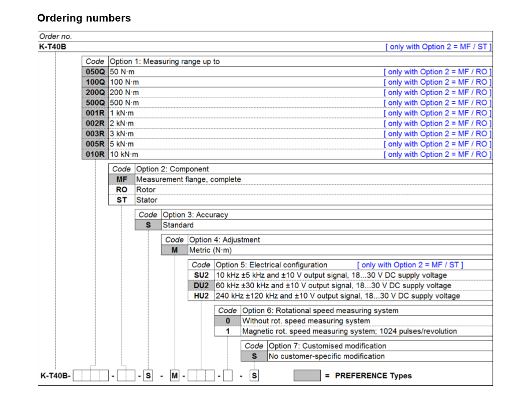Select the DU2 electrical configuration code
The height and width of the screenshot is (397, 516).
tap(201, 286)
